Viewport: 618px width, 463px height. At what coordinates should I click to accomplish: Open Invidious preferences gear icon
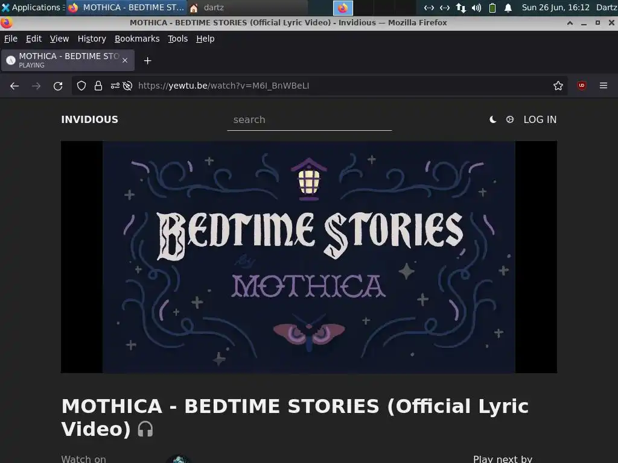tap(509, 119)
